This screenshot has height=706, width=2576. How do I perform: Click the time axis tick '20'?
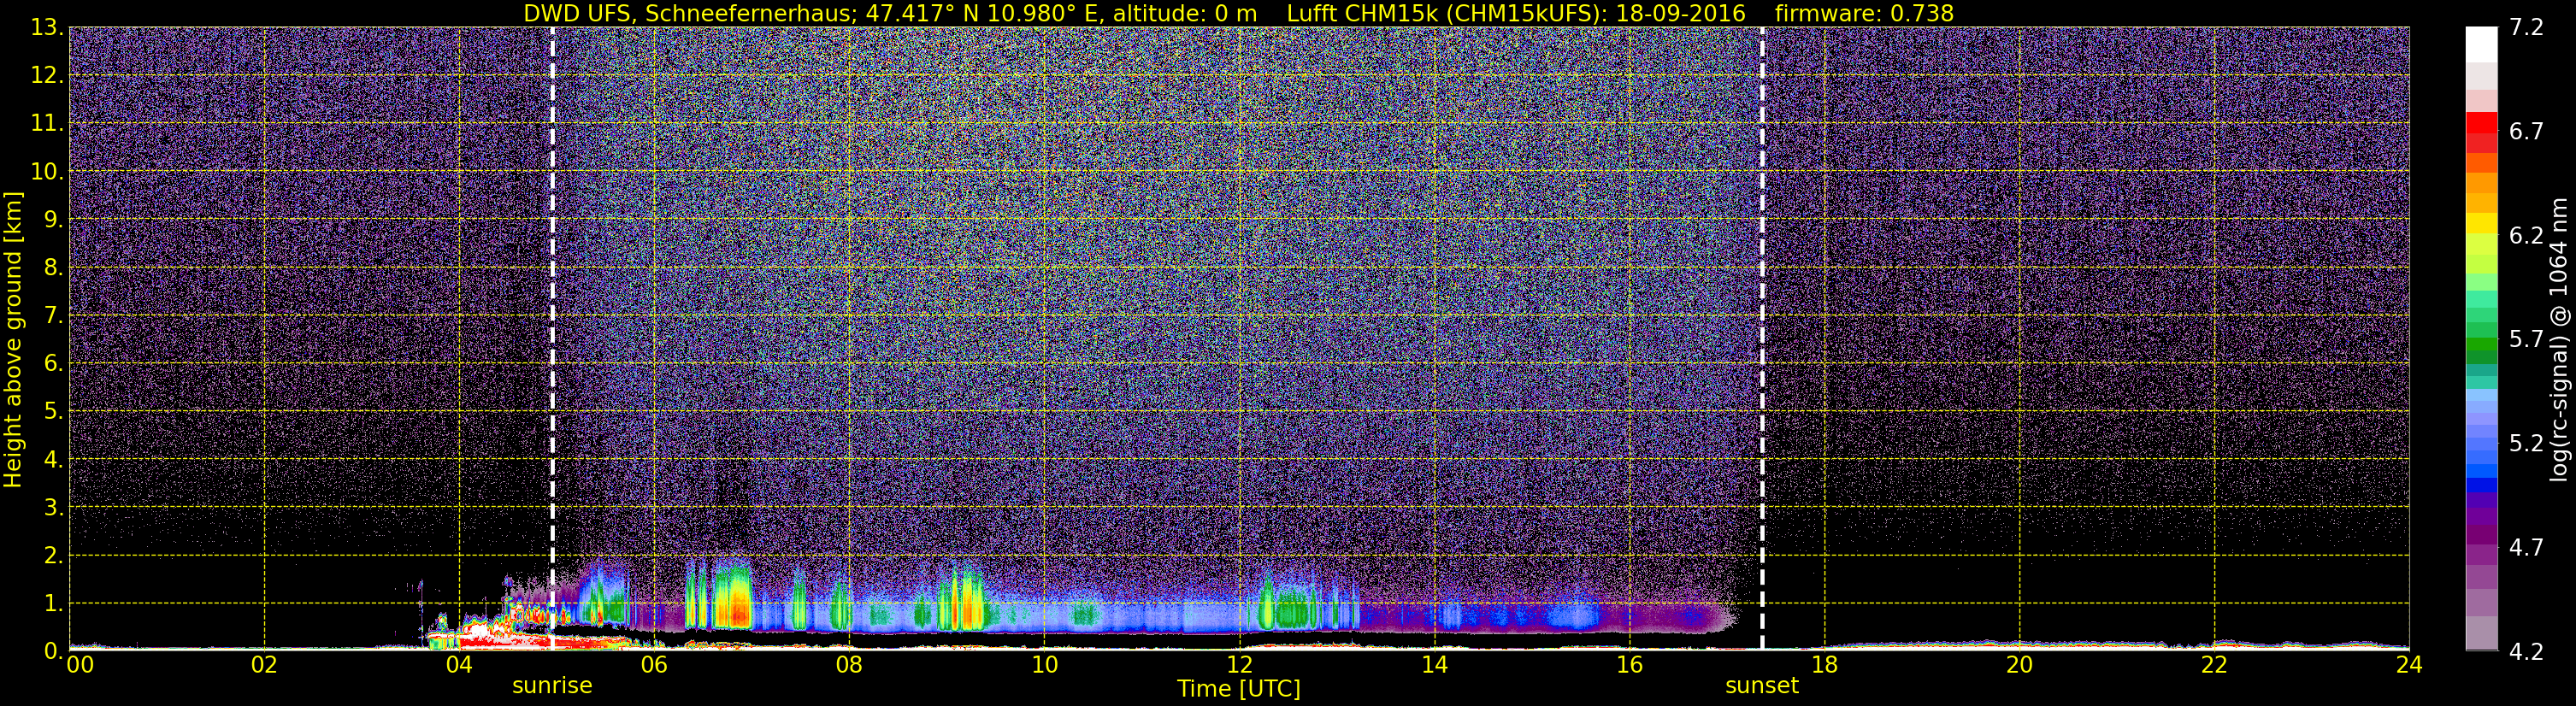(x=2019, y=665)
